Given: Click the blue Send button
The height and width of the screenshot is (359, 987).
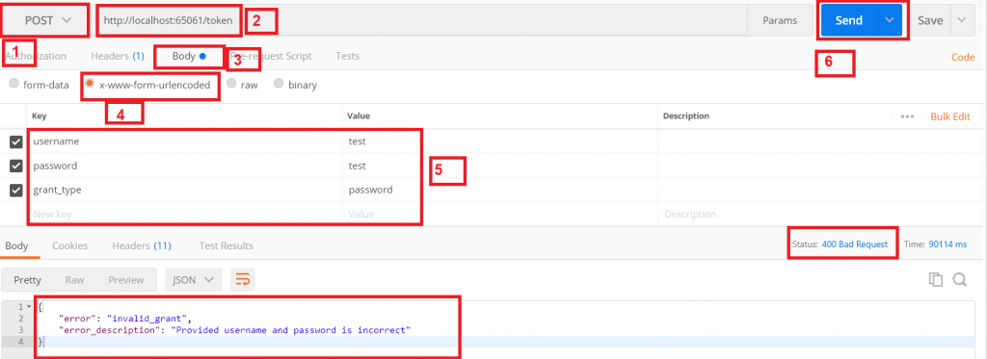Looking at the screenshot, I should [848, 20].
